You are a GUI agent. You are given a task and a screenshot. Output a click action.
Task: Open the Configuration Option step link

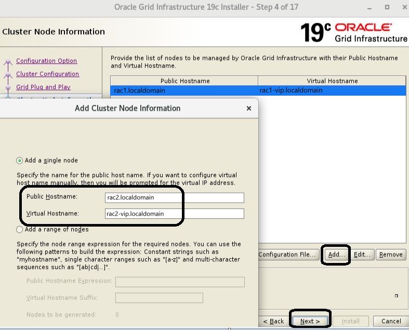pyautogui.click(x=46, y=61)
